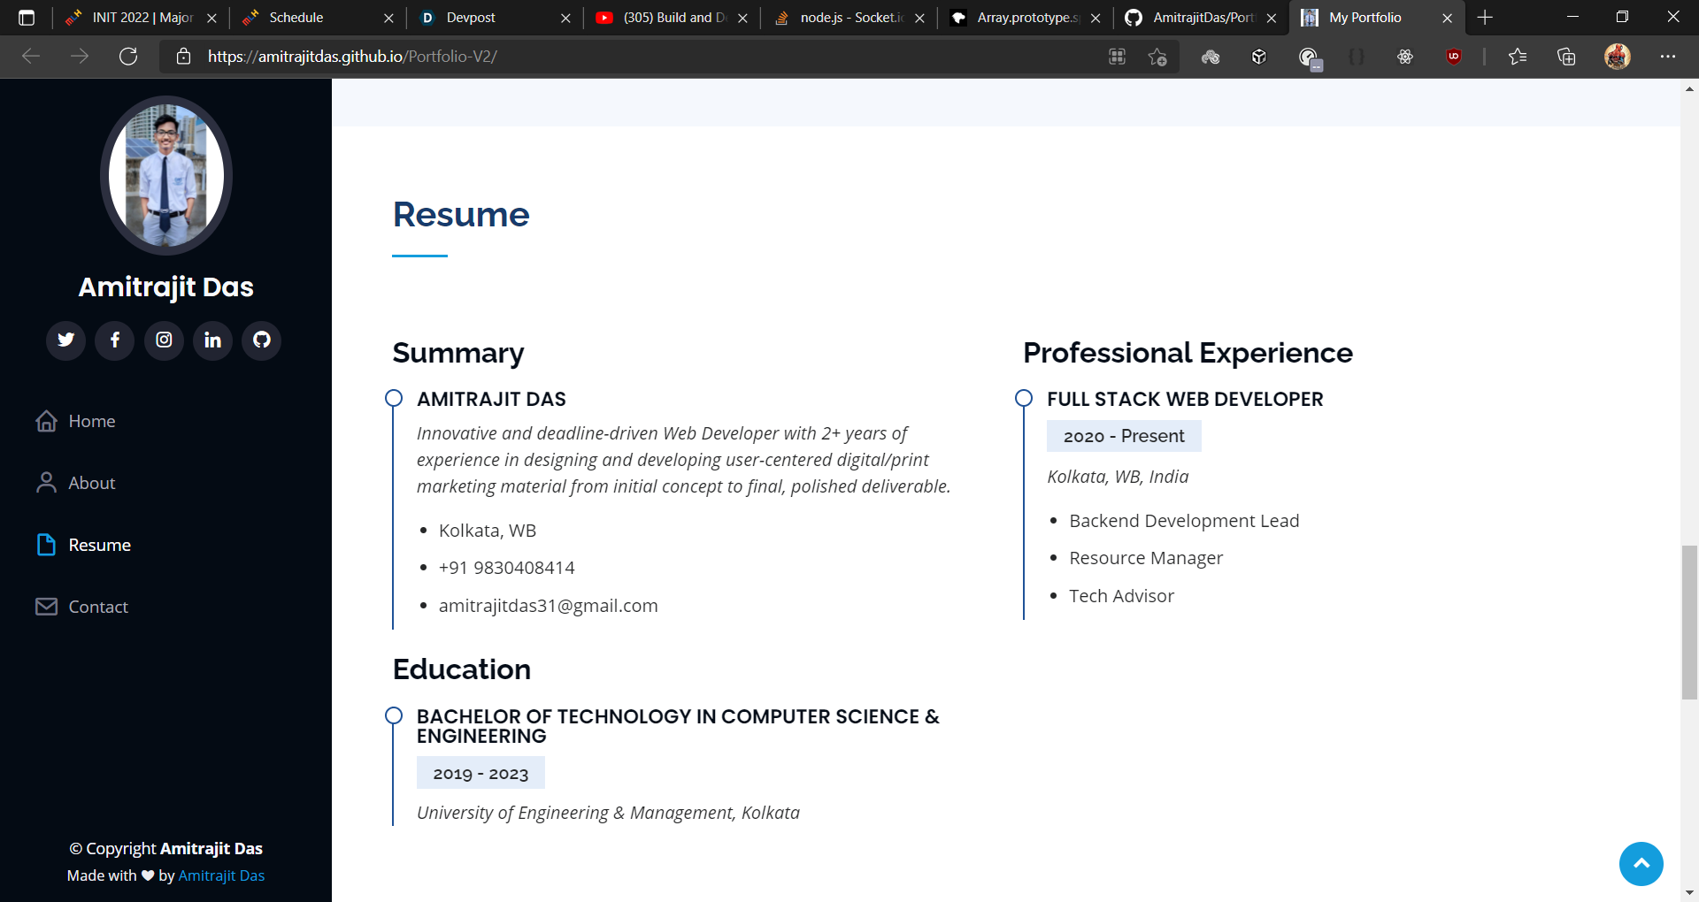This screenshot has width=1699, height=902.
Task: Open the GitHub social icon
Action: pos(262,340)
